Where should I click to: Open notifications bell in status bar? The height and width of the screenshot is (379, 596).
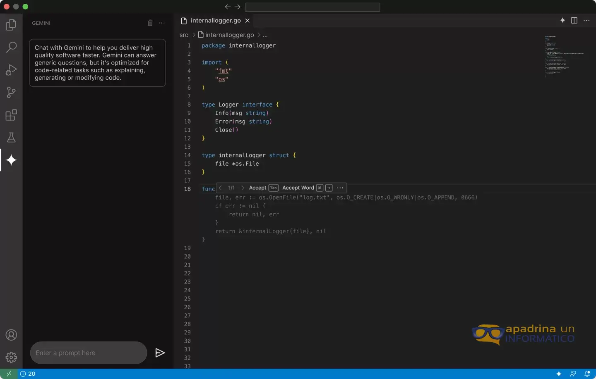click(x=587, y=374)
